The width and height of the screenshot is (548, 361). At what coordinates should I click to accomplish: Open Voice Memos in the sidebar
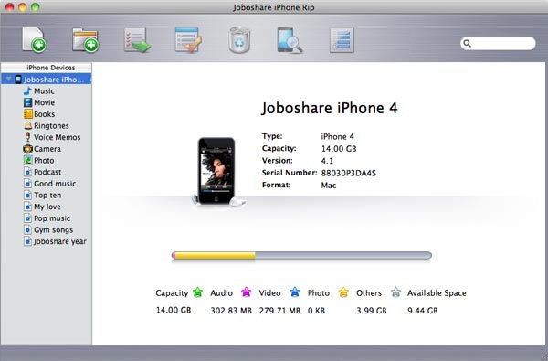(x=57, y=137)
